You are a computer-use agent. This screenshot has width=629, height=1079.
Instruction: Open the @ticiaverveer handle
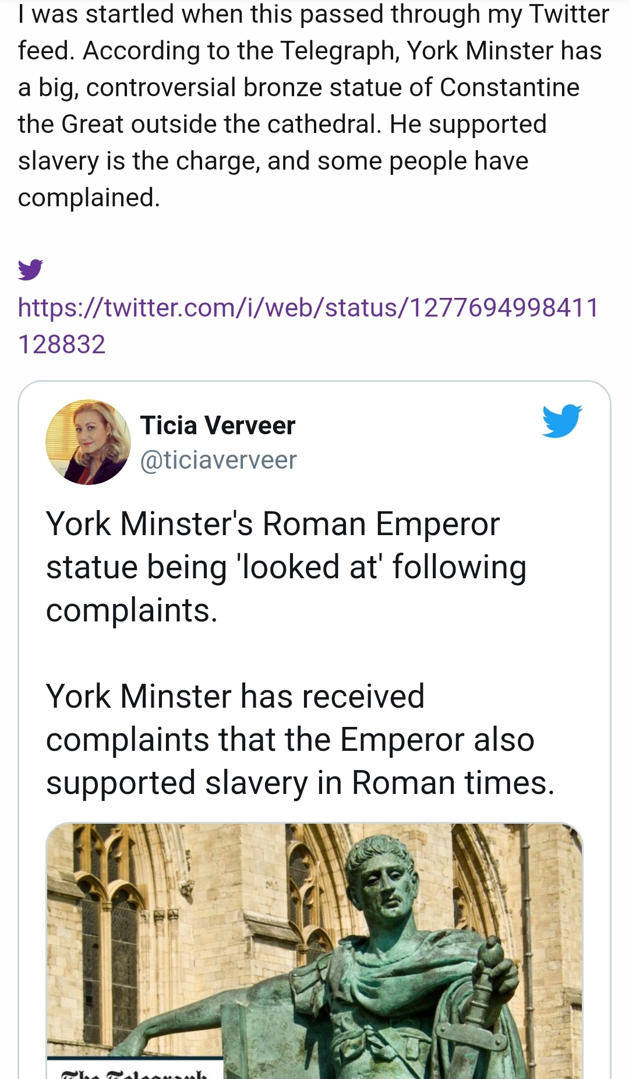(x=218, y=460)
